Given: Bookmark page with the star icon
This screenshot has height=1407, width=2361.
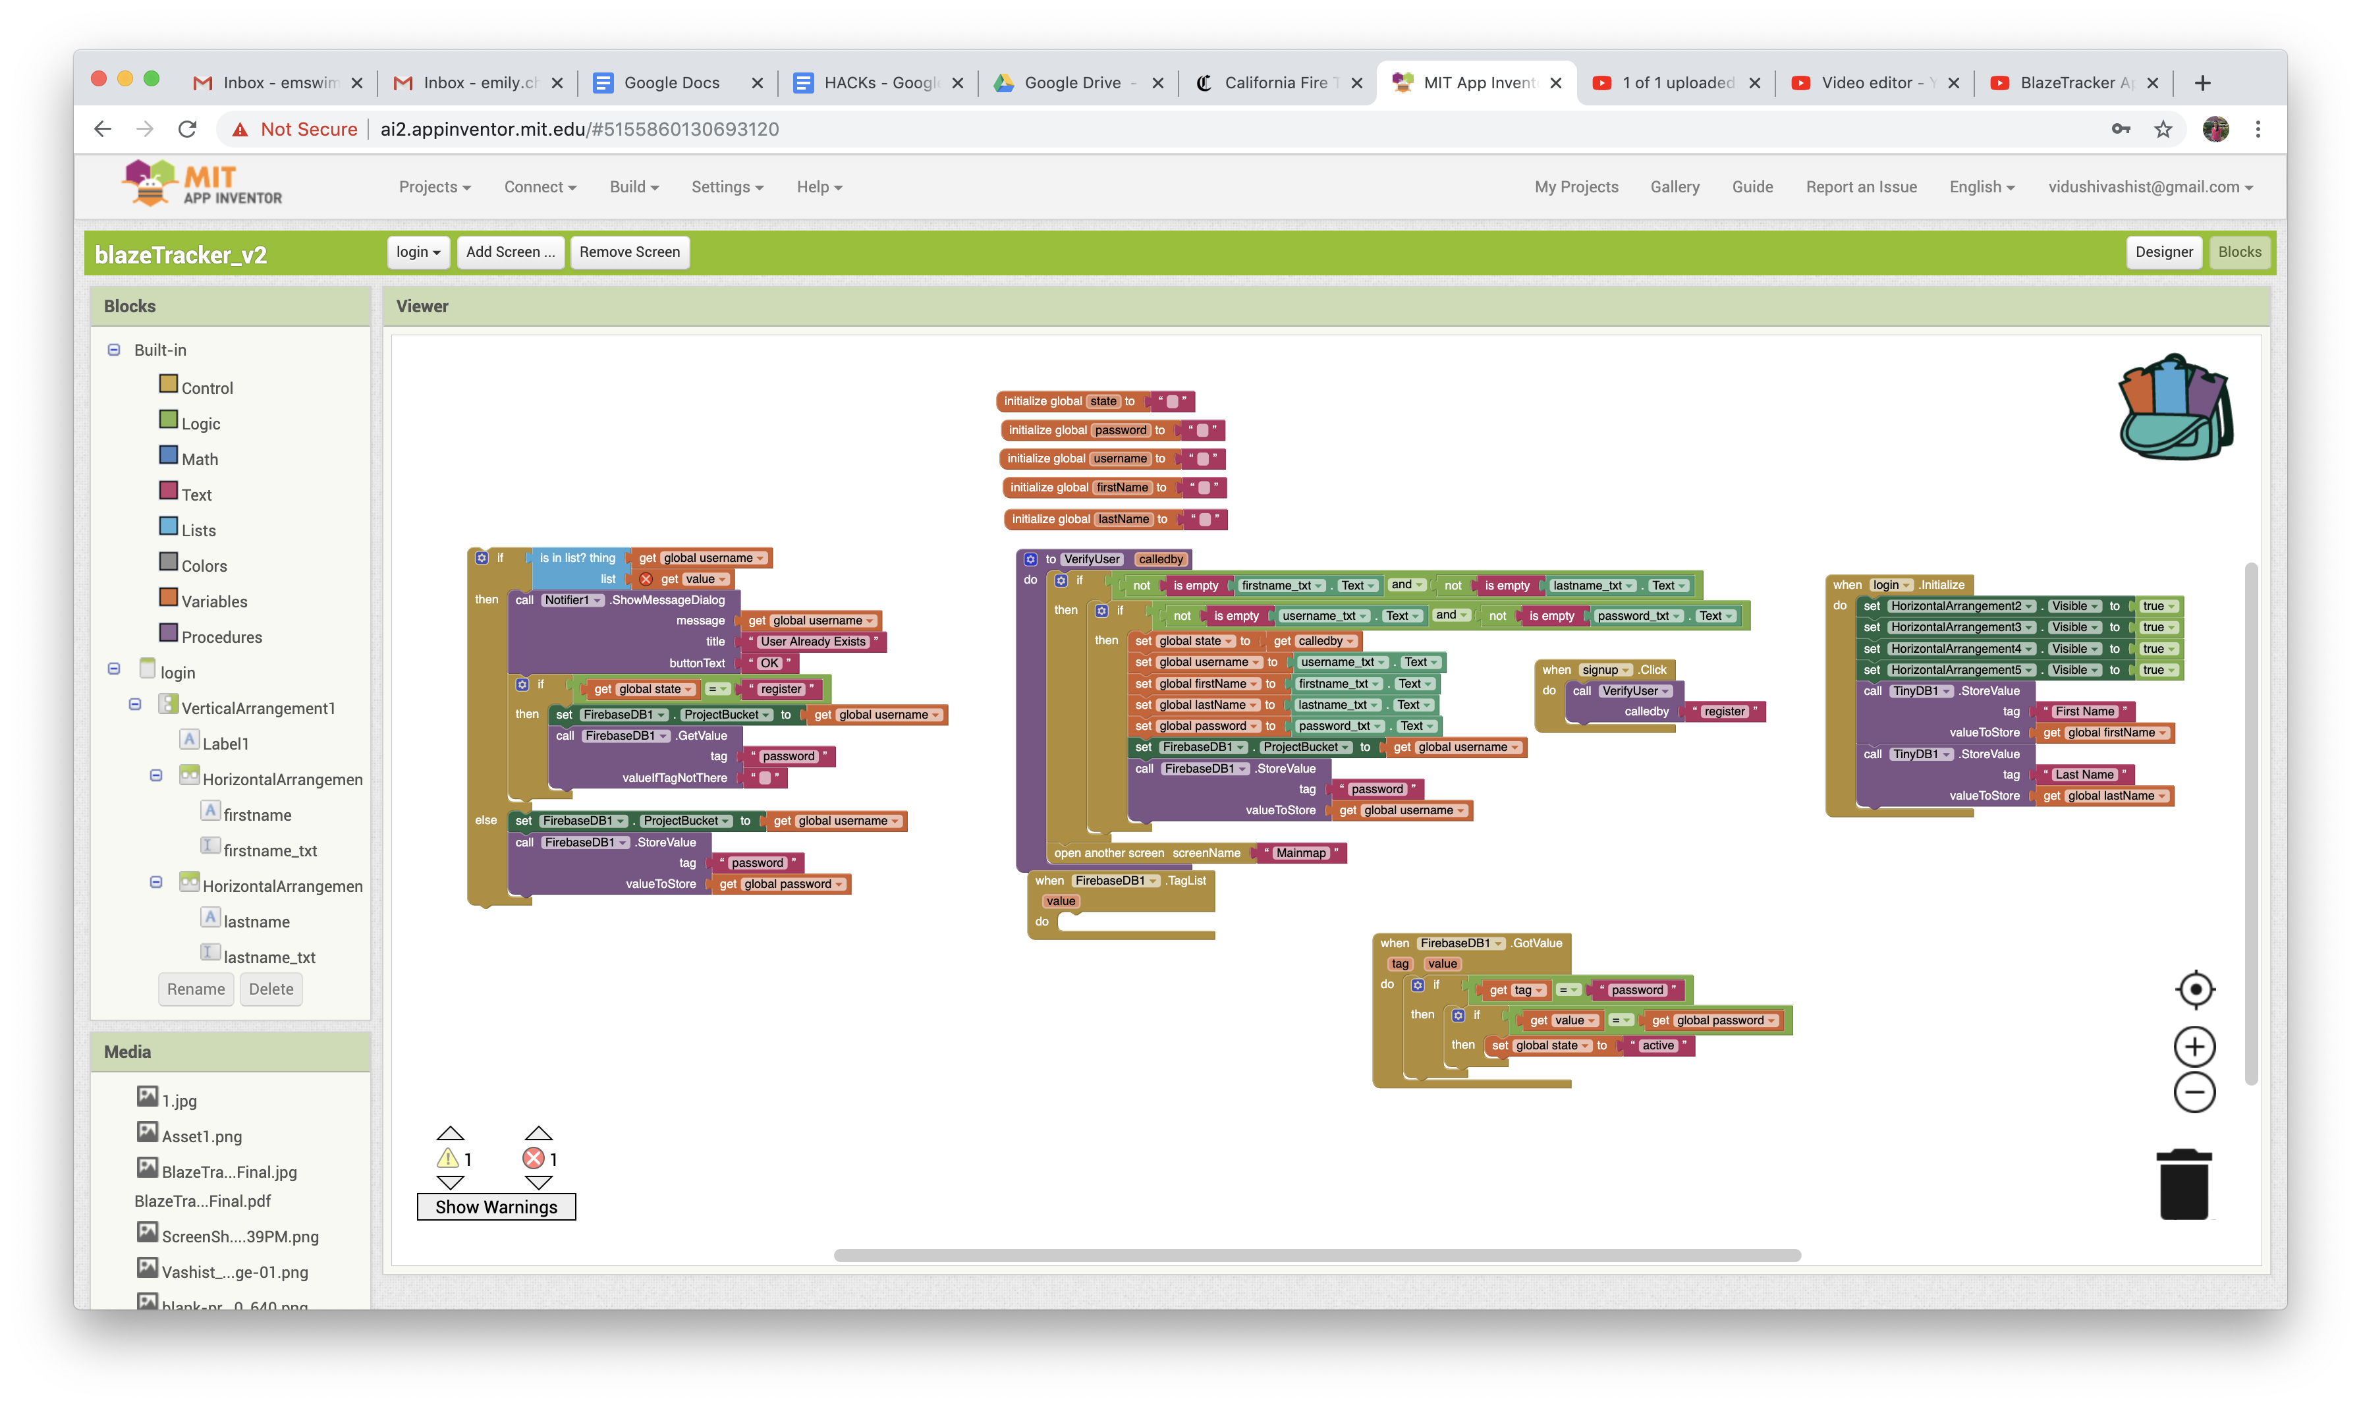Looking at the screenshot, I should tap(2163, 129).
